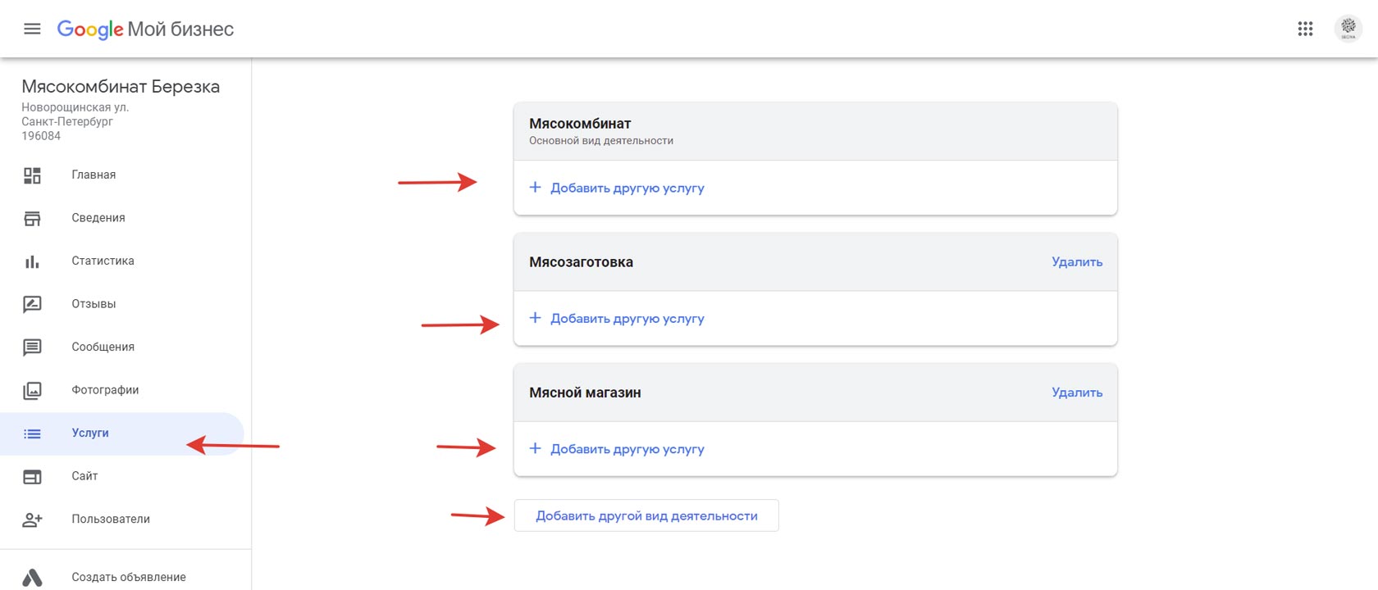Image resolution: width=1378 pixels, height=590 pixels.
Task: Delete the Мясозаготовка category
Action: coord(1077,262)
